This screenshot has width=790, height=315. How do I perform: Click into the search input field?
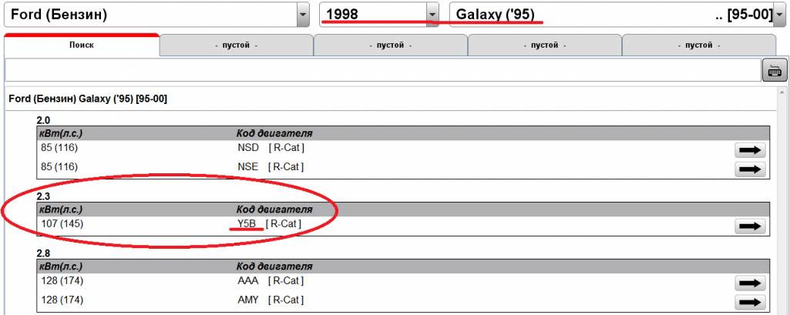click(382, 70)
